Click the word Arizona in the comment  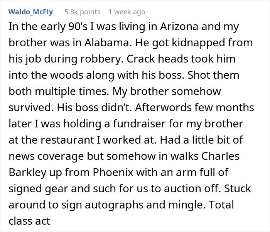click(179, 27)
